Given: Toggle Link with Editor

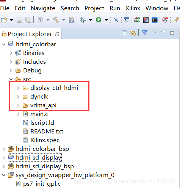Looking at the screenshot, I should [133, 33].
